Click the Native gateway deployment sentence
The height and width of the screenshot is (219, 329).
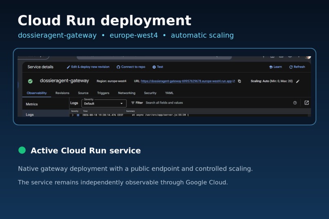tap(136, 169)
